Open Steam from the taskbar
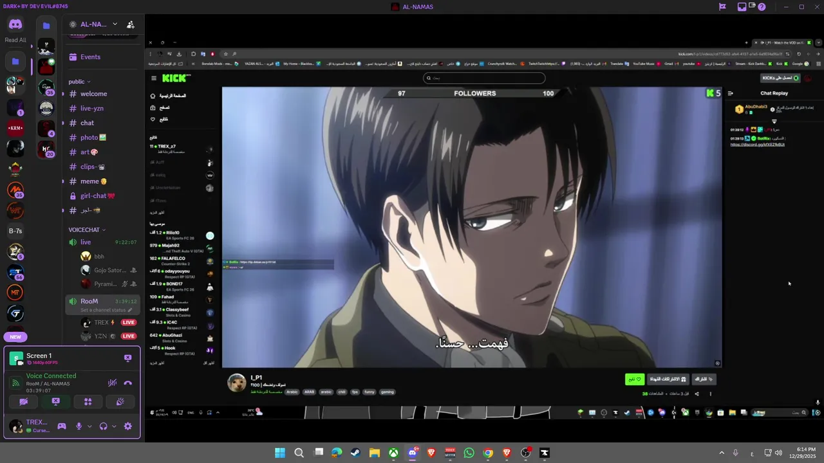 pos(355,453)
